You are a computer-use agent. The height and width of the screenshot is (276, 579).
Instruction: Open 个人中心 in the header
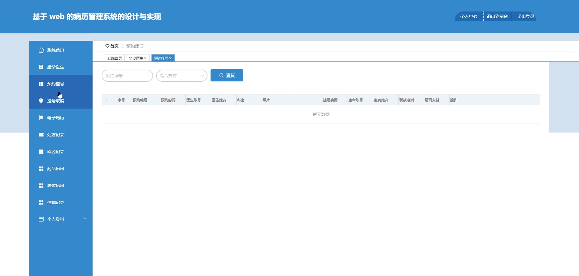pos(469,16)
